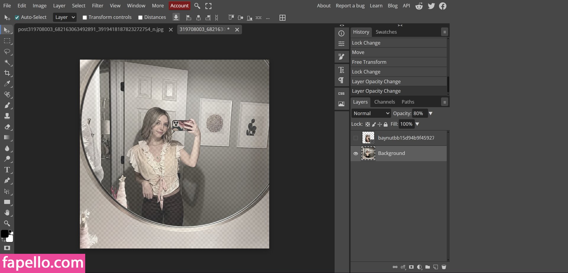Open the Filter menu
Image resolution: width=568 pixels, height=273 pixels.
click(x=97, y=6)
